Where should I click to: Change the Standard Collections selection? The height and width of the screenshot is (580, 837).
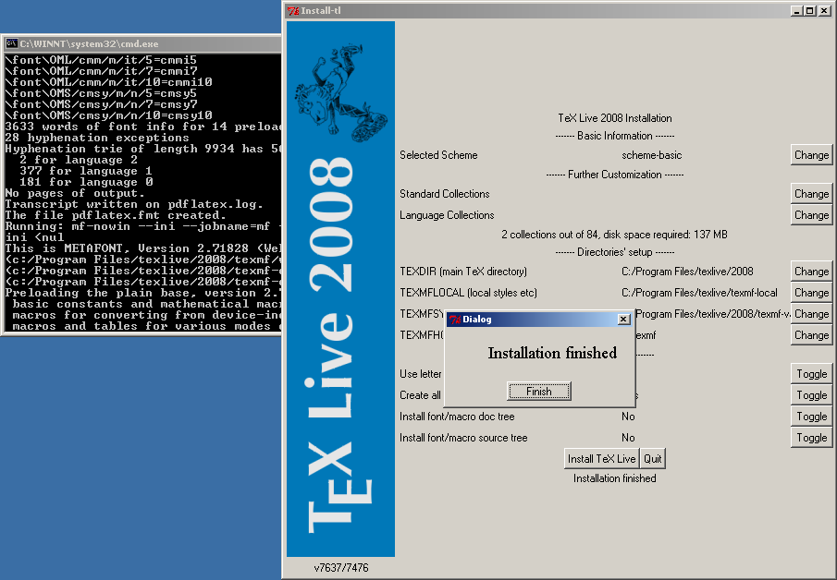[811, 194]
